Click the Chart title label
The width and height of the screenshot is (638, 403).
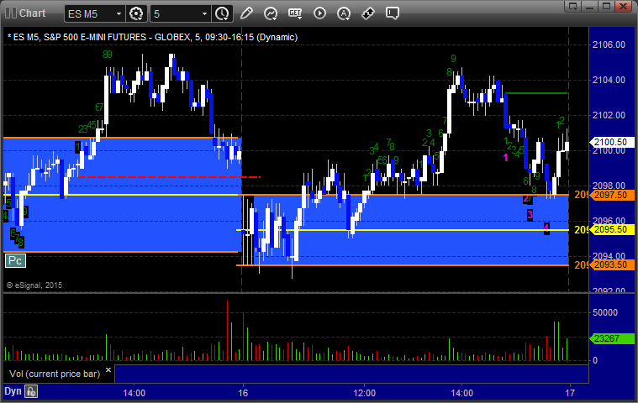(32, 13)
